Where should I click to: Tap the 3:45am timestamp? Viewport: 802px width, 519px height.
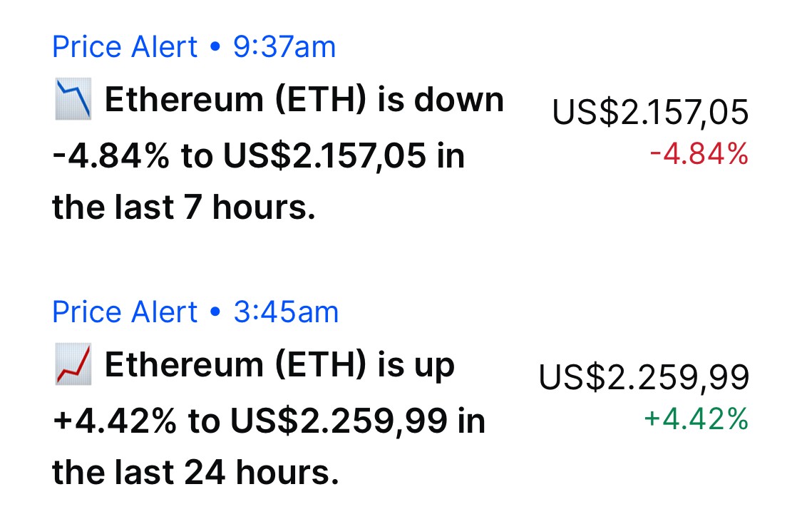pos(286,312)
